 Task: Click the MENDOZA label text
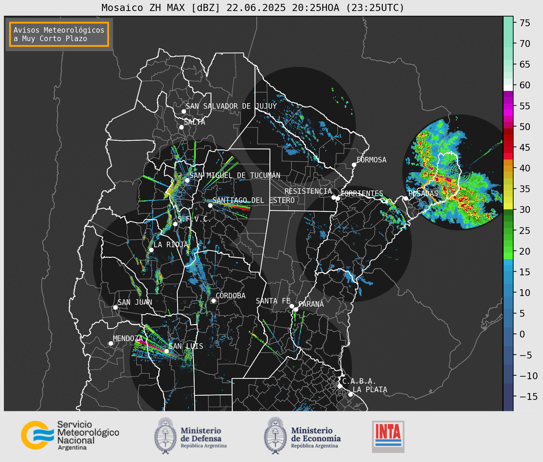point(128,338)
